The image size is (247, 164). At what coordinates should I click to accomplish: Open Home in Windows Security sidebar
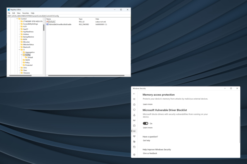point(134,105)
